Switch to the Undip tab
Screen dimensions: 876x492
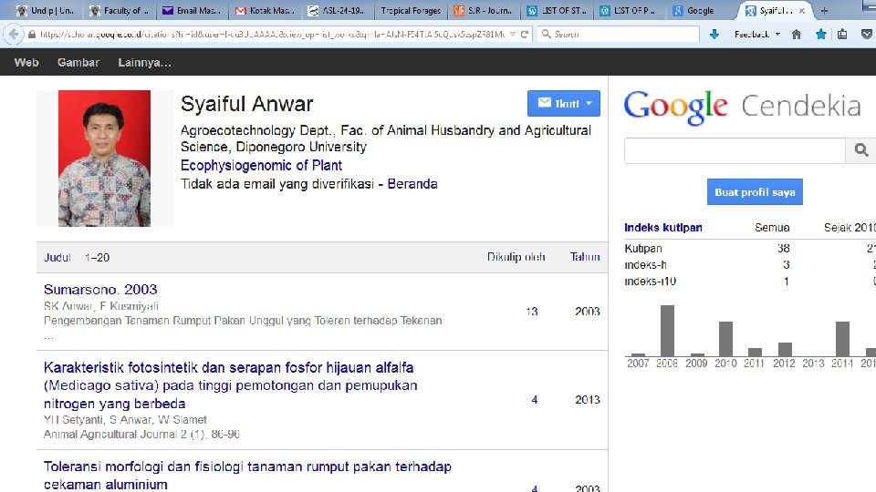(46, 11)
